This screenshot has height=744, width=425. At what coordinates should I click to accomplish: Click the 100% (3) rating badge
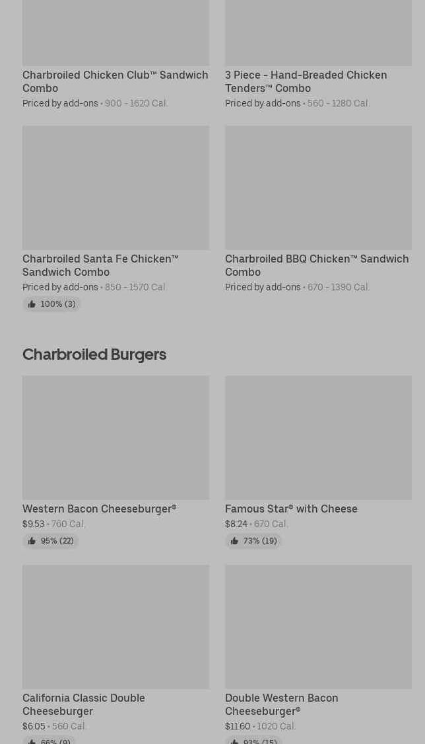pyautogui.click(x=51, y=304)
